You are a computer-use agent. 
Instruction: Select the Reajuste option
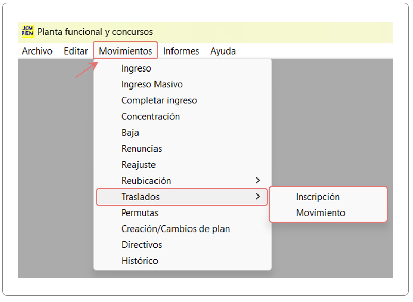[x=182, y=165]
